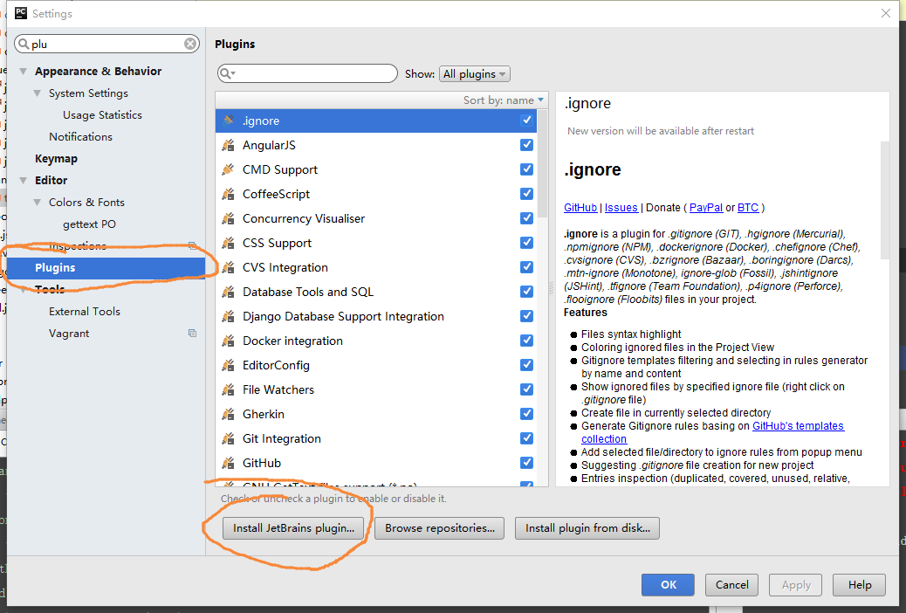This screenshot has width=906, height=613.
Task: Uncheck Concurrency Visualiser plugin
Action: click(526, 218)
